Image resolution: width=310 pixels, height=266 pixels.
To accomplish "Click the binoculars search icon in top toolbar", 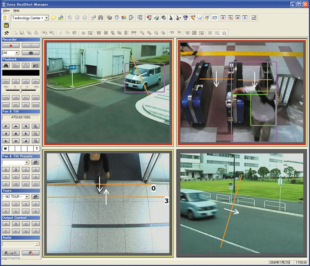I will 101,18.
